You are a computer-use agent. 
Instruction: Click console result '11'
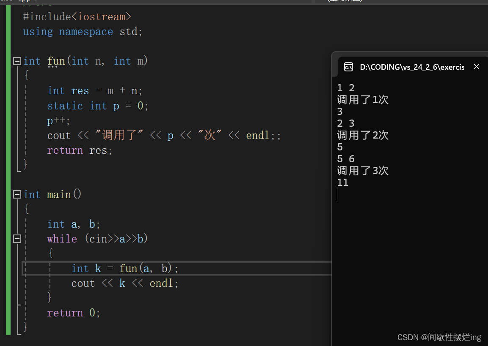pyautogui.click(x=343, y=183)
